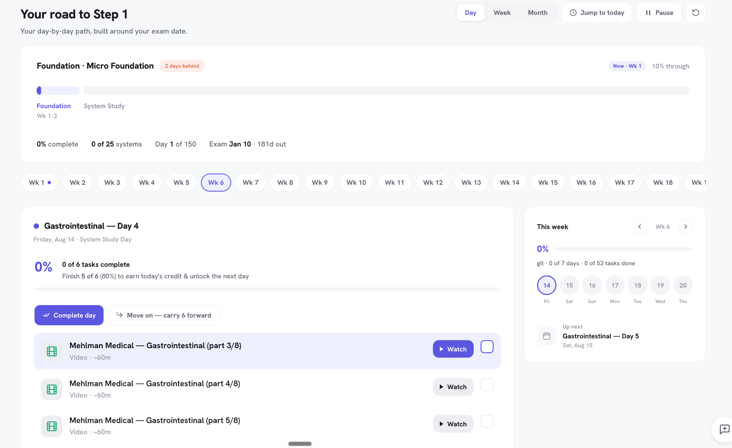Viewport: 732px width, 448px height.
Task: Click Move on — carry 6 forward
Action: [x=163, y=315]
